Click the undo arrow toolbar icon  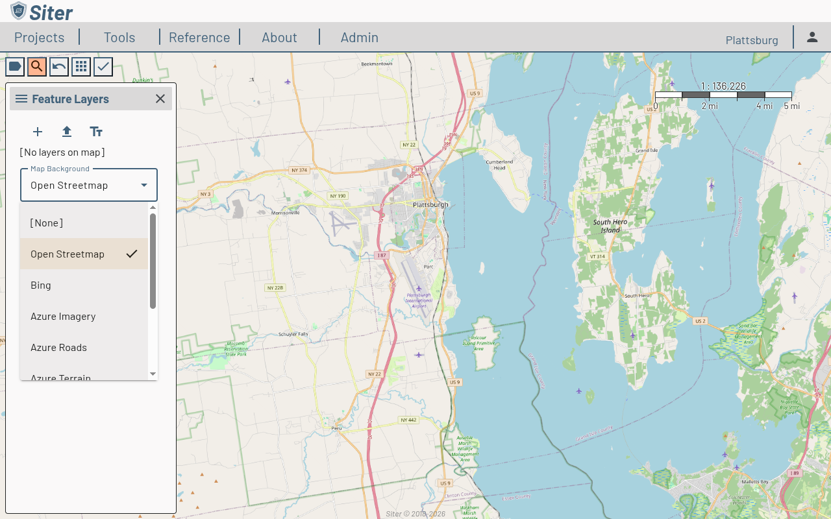(x=58, y=67)
